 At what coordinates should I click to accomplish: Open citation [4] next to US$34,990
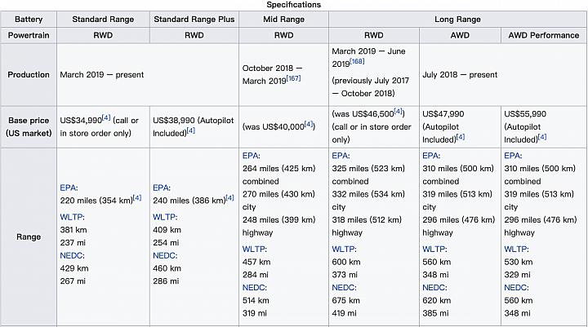point(106,117)
